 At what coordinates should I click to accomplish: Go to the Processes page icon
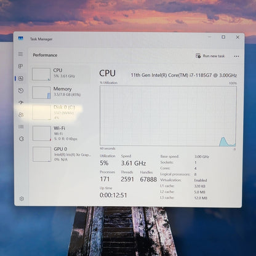pos(20,66)
